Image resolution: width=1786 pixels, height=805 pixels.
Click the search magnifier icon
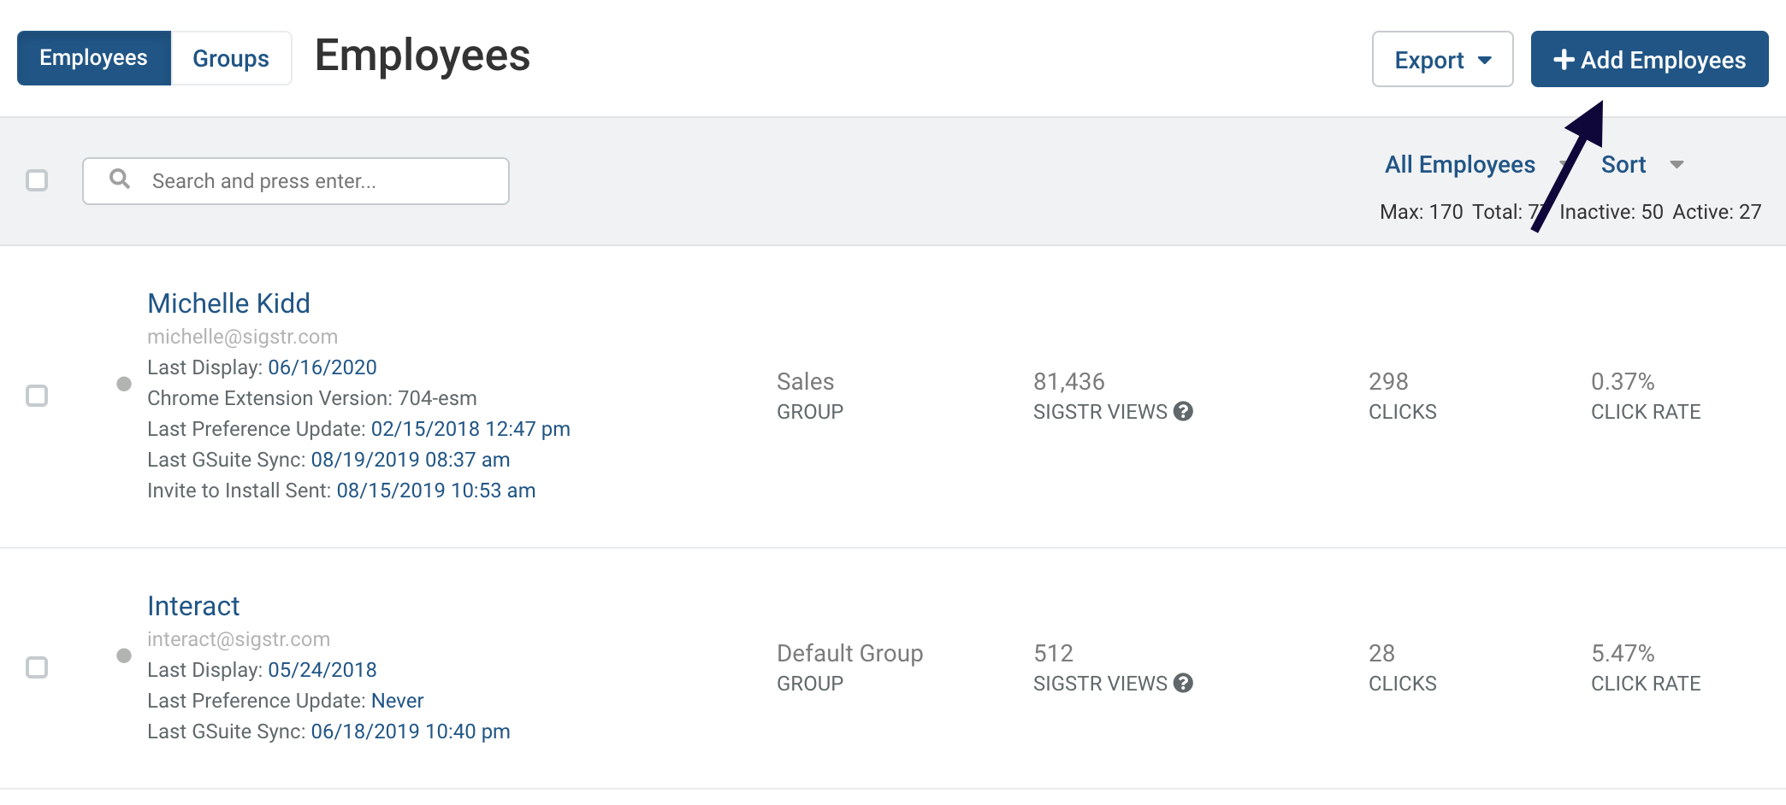(x=120, y=179)
